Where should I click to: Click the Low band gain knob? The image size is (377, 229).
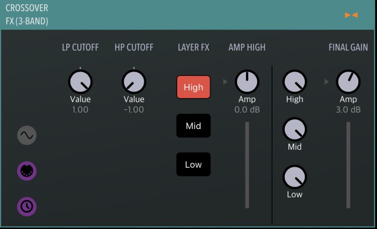(295, 177)
